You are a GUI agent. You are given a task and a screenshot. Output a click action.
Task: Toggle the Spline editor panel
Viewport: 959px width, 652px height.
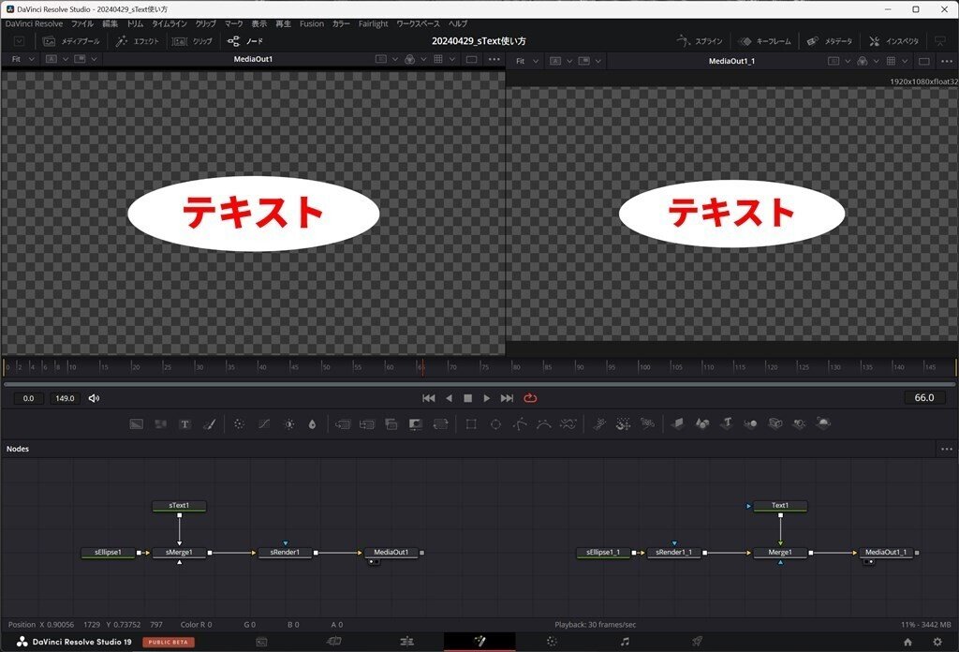[700, 41]
